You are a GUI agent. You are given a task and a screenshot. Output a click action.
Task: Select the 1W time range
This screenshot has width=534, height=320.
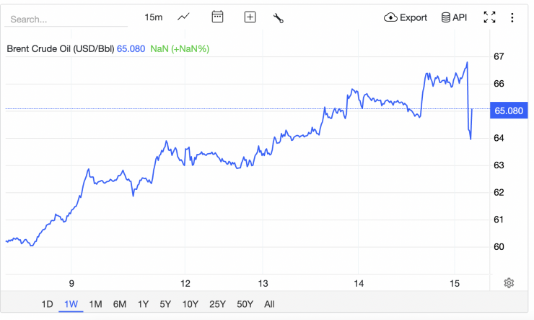click(x=71, y=304)
